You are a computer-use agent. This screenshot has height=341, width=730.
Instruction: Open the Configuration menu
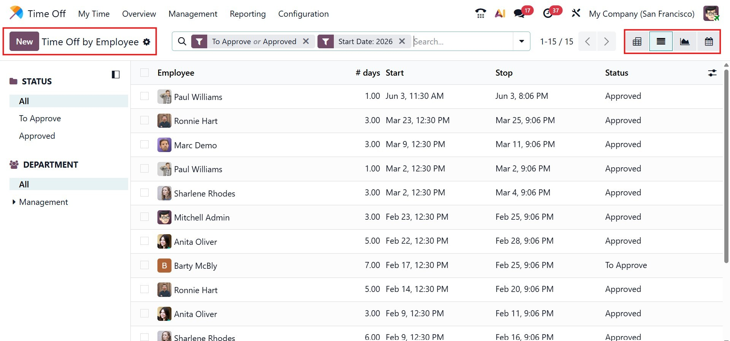(x=303, y=14)
